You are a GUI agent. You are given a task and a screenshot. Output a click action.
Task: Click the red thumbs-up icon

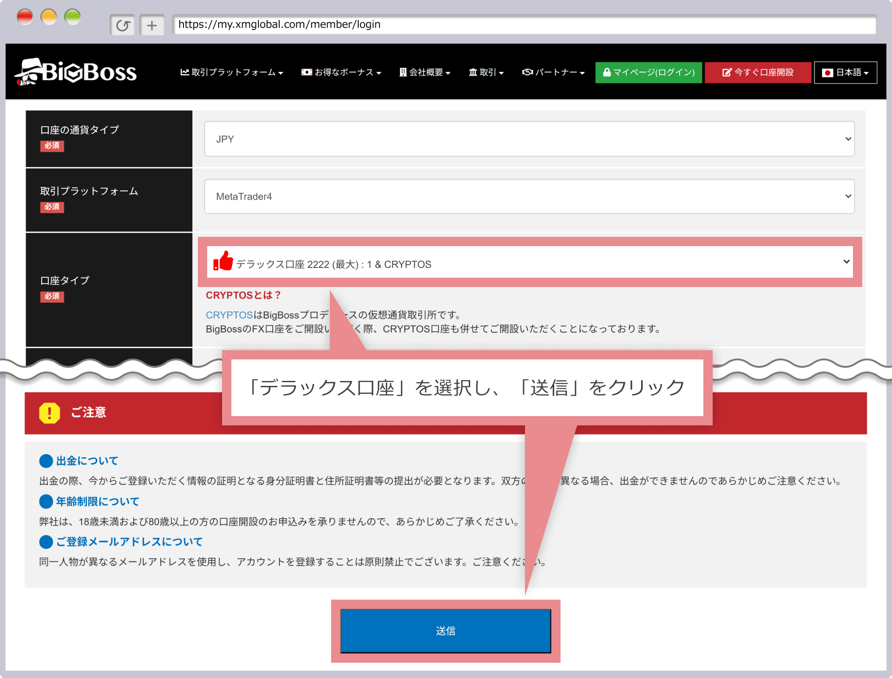(x=223, y=261)
